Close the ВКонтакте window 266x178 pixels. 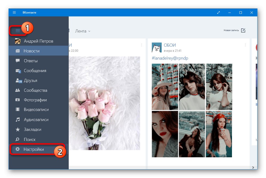tap(252, 12)
